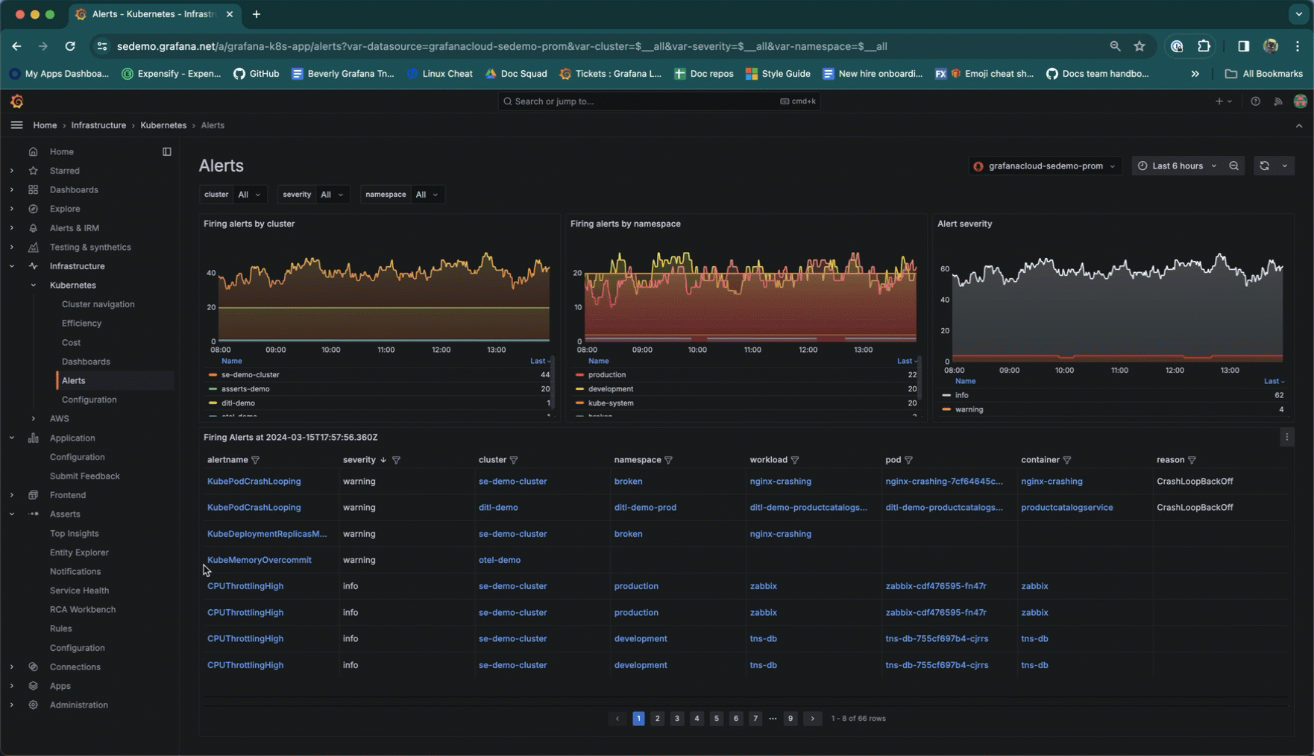Viewport: 1314px width, 756px height.
Task: Open the Firing Alerts panel three-dot menu
Action: pyautogui.click(x=1286, y=438)
